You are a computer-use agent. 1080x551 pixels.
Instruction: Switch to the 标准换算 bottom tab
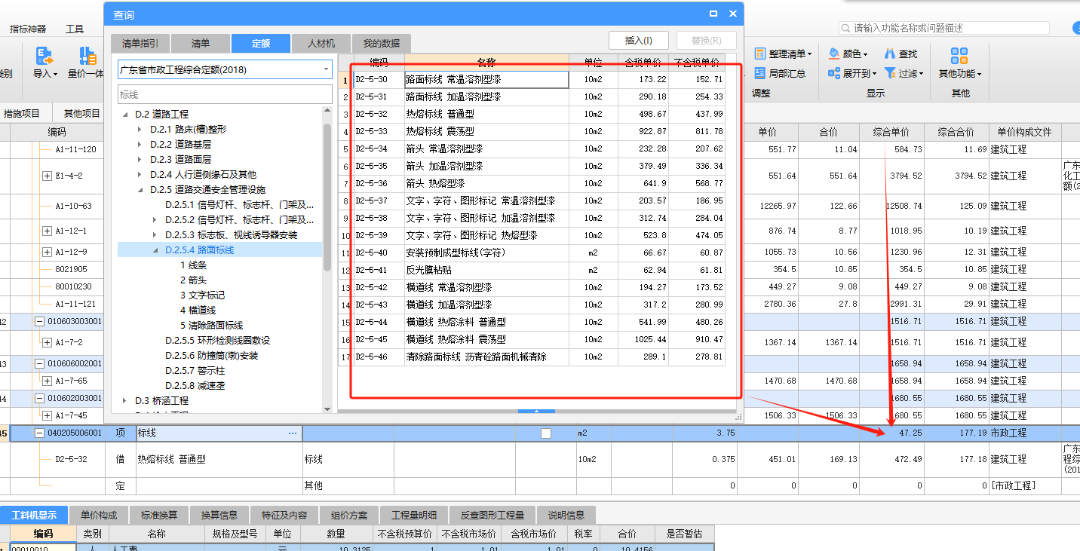point(159,515)
